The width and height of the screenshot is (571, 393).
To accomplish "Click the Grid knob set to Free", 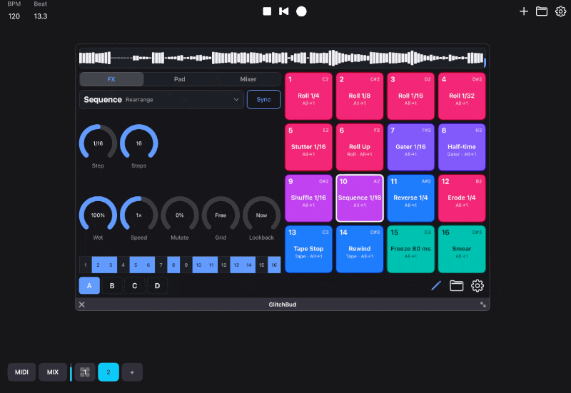I will (x=221, y=215).
